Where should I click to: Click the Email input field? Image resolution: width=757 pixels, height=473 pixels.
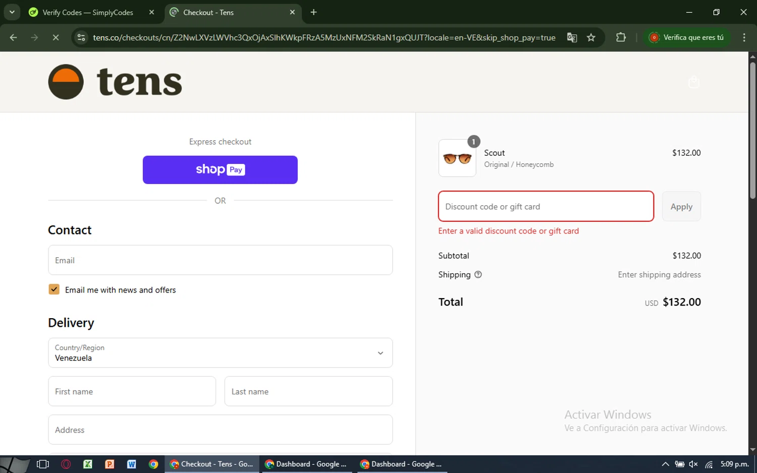pos(220,260)
